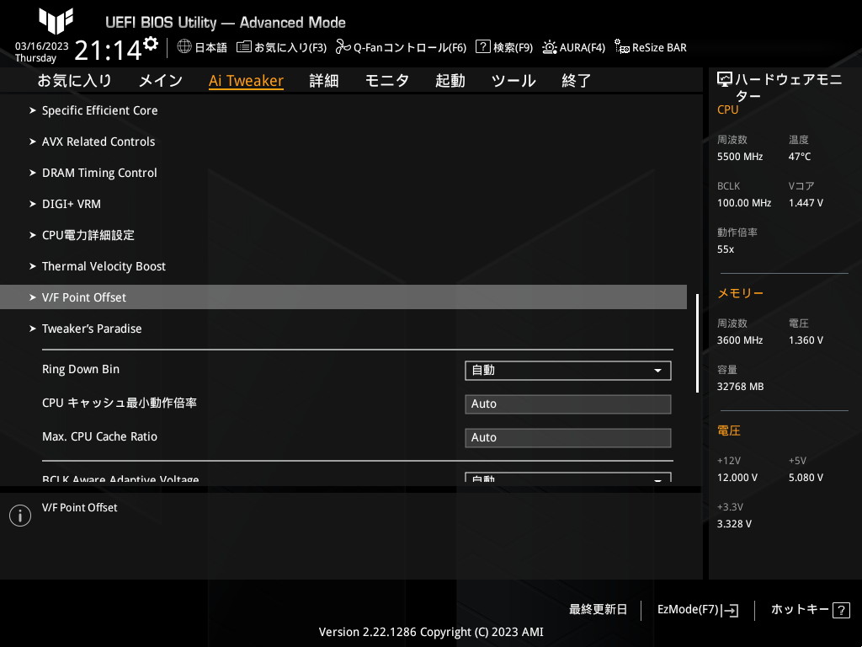Click BCLK 100.00 MHz value
The image size is (862, 647).
pos(744,203)
